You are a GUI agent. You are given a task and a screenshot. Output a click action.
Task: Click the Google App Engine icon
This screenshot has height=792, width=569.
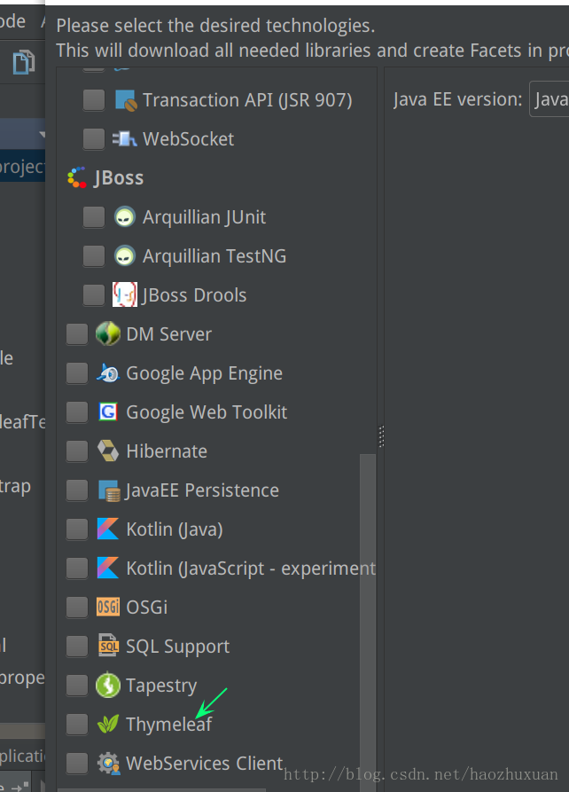point(107,373)
